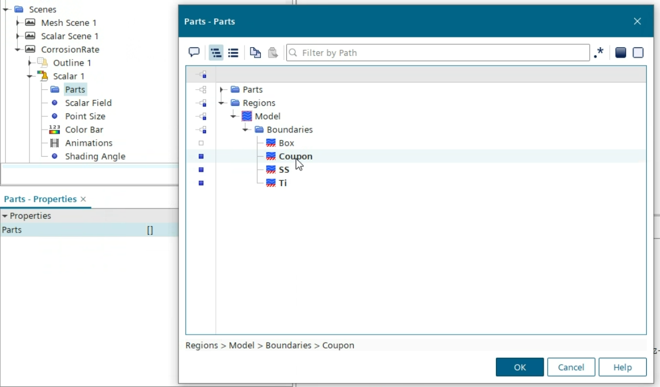The image size is (660, 387).
Task: Click the Regions folder icon in dialog
Action: (235, 103)
